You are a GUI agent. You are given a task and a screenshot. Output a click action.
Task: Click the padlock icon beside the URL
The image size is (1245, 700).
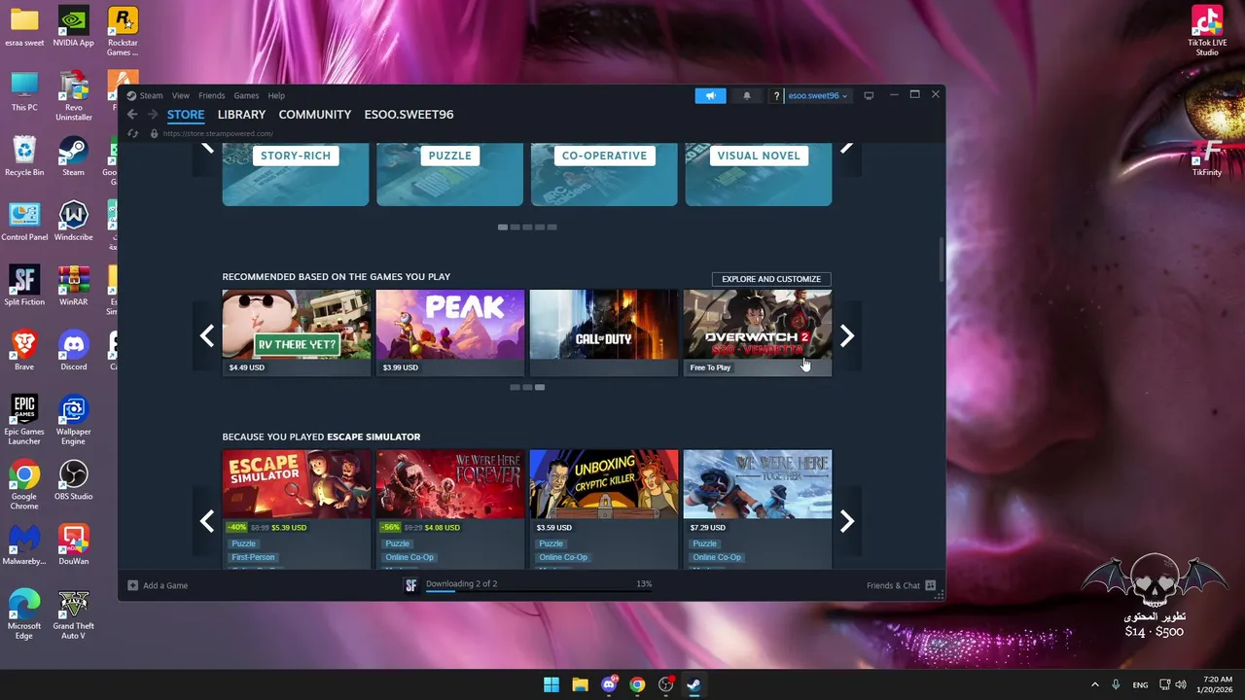154,133
